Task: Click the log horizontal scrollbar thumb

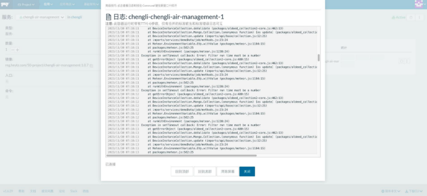Action: point(181,155)
